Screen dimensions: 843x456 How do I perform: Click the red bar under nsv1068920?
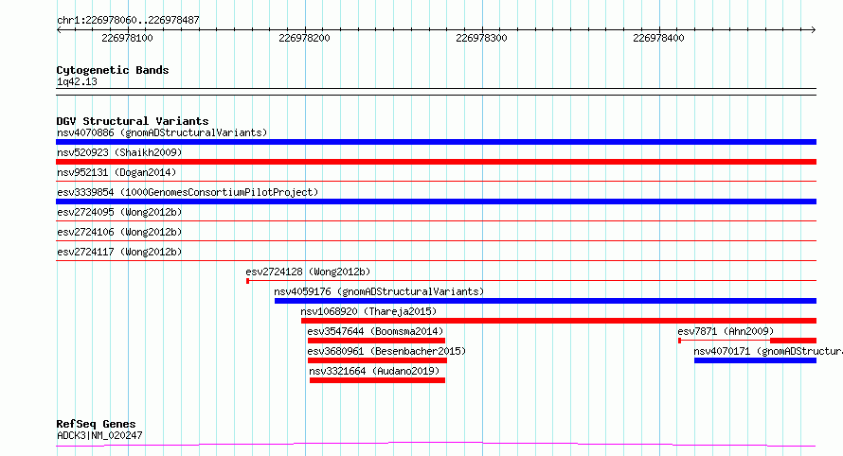click(559, 321)
